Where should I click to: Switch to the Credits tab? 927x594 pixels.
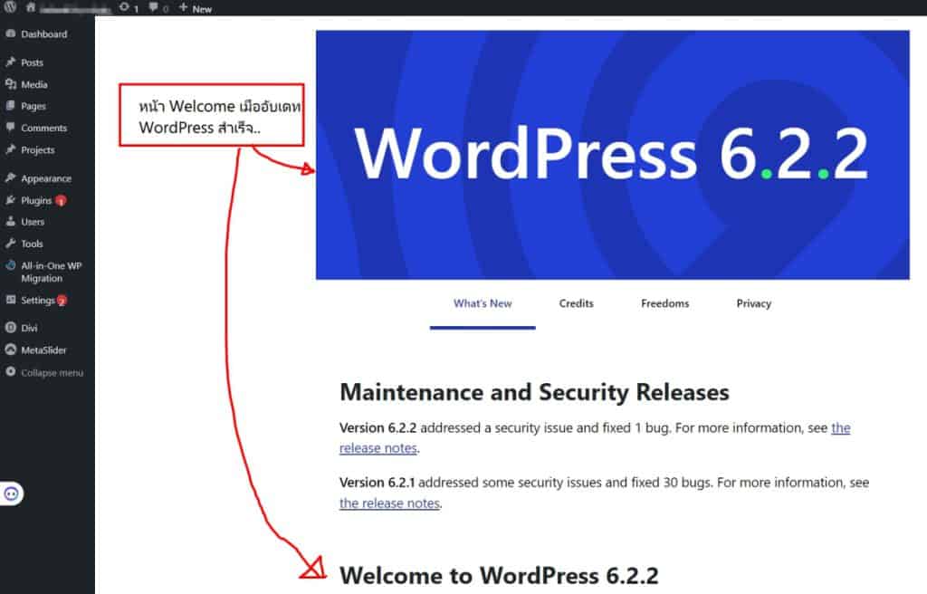[577, 303]
